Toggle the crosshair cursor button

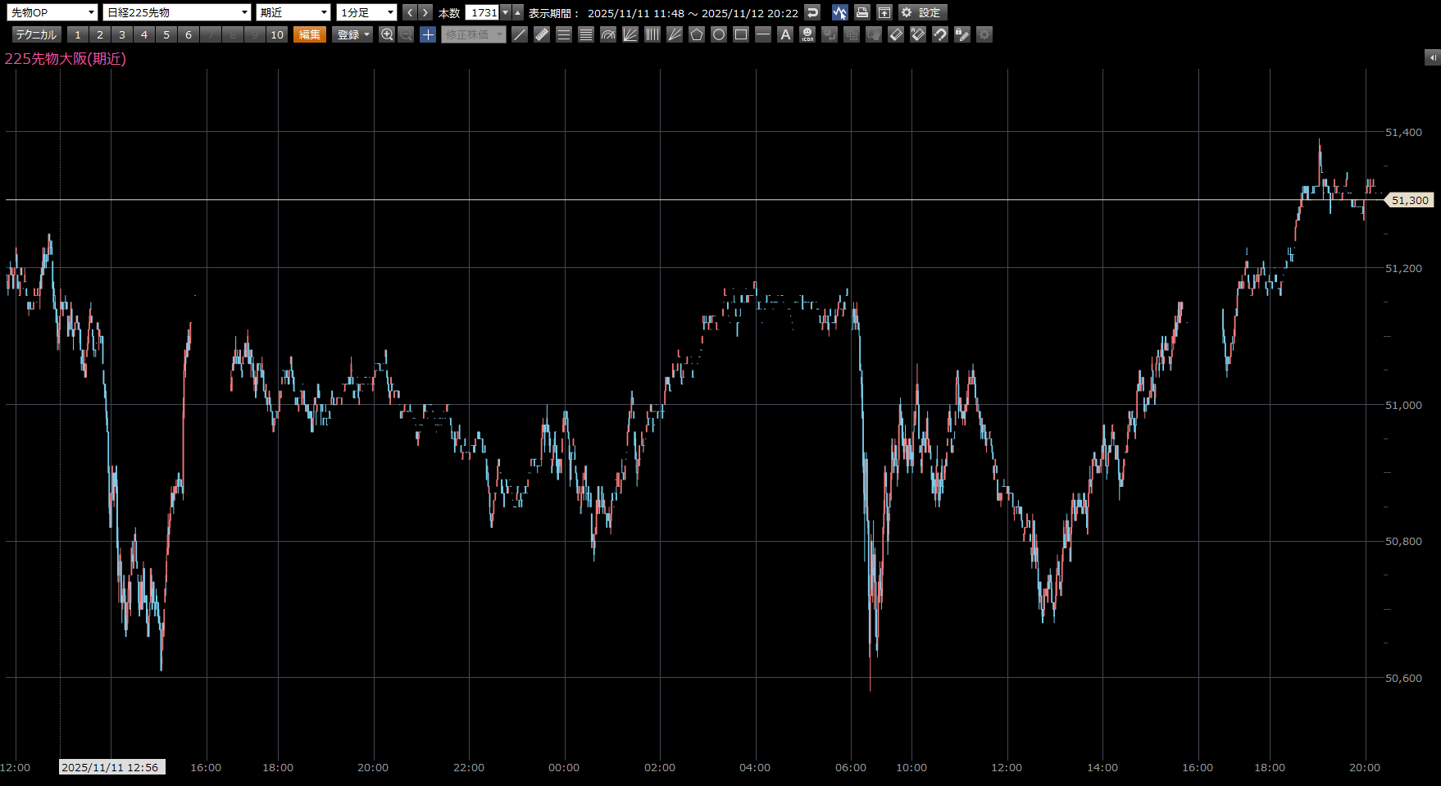click(x=428, y=34)
